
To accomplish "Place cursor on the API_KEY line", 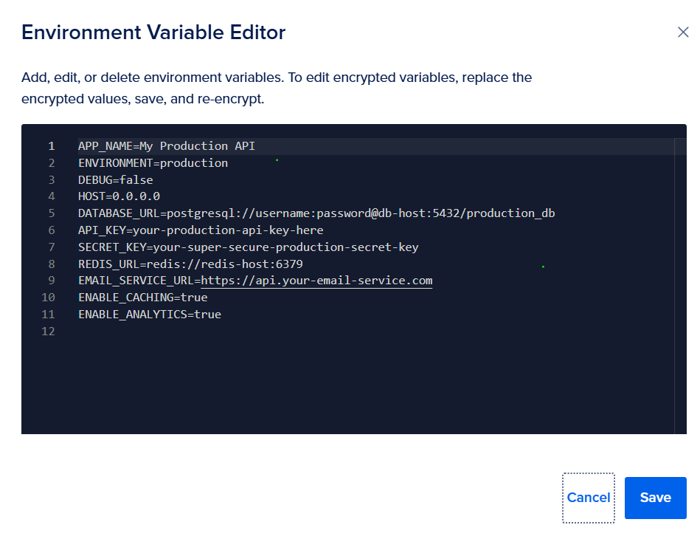I will click(x=200, y=230).
